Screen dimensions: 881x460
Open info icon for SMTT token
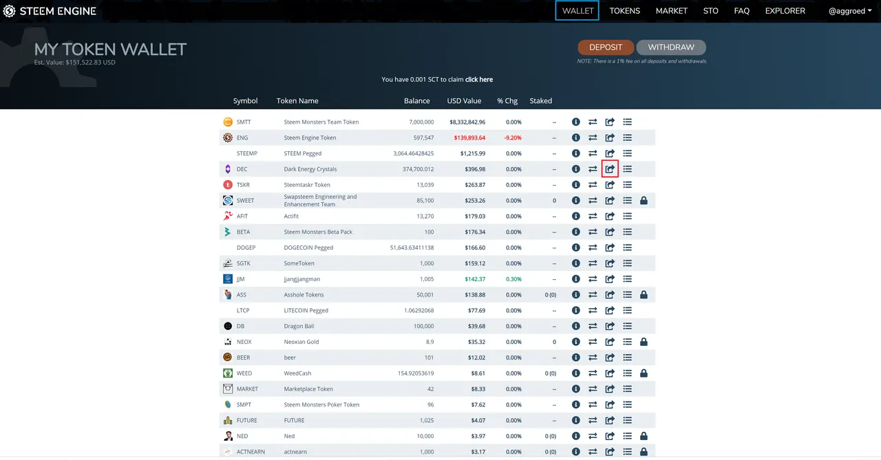click(576, 122)
